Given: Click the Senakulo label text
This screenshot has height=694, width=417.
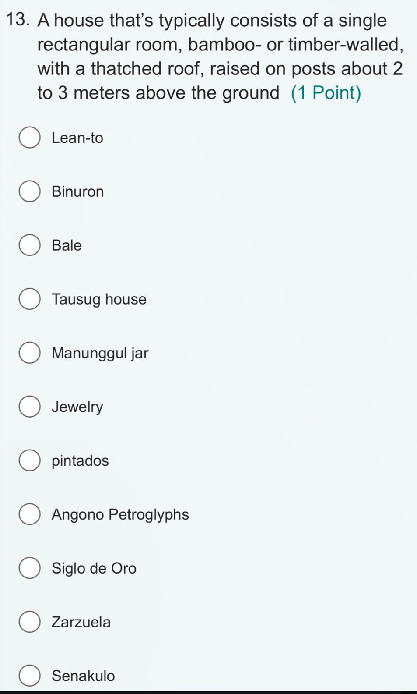Looking at the screenshot, I should pos(83,676).
